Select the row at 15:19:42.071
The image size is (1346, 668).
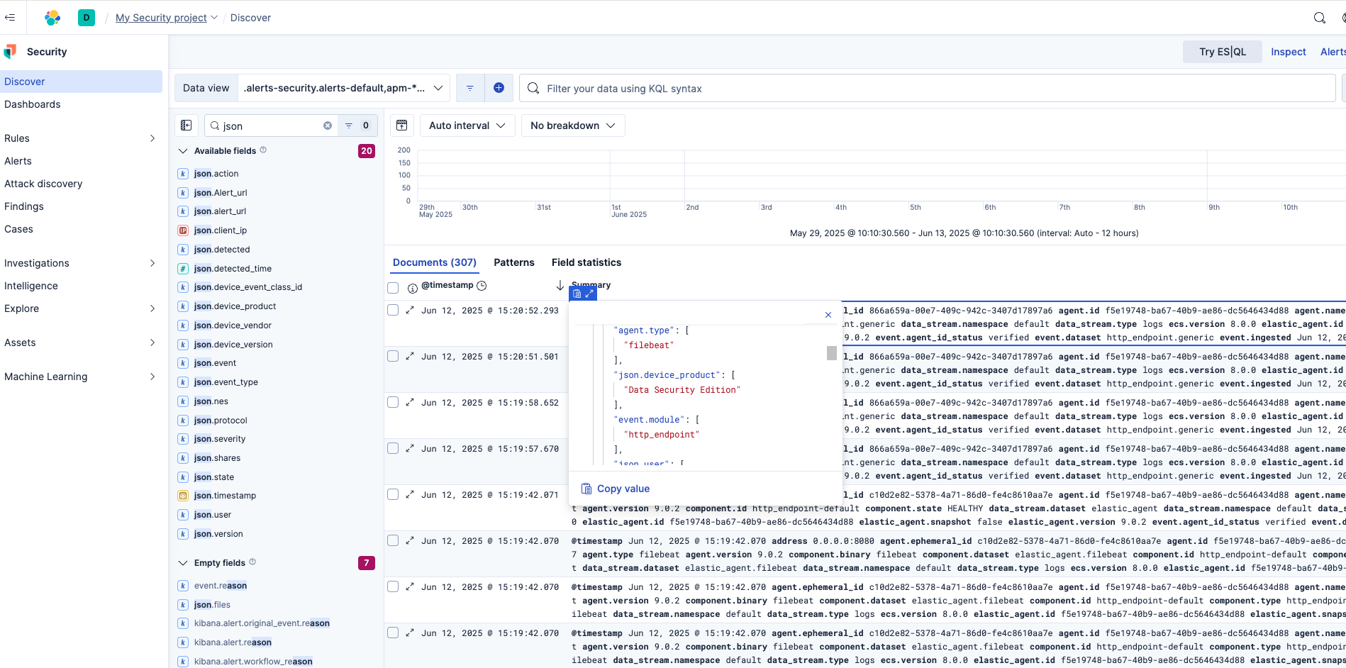[x=393, y=494]
